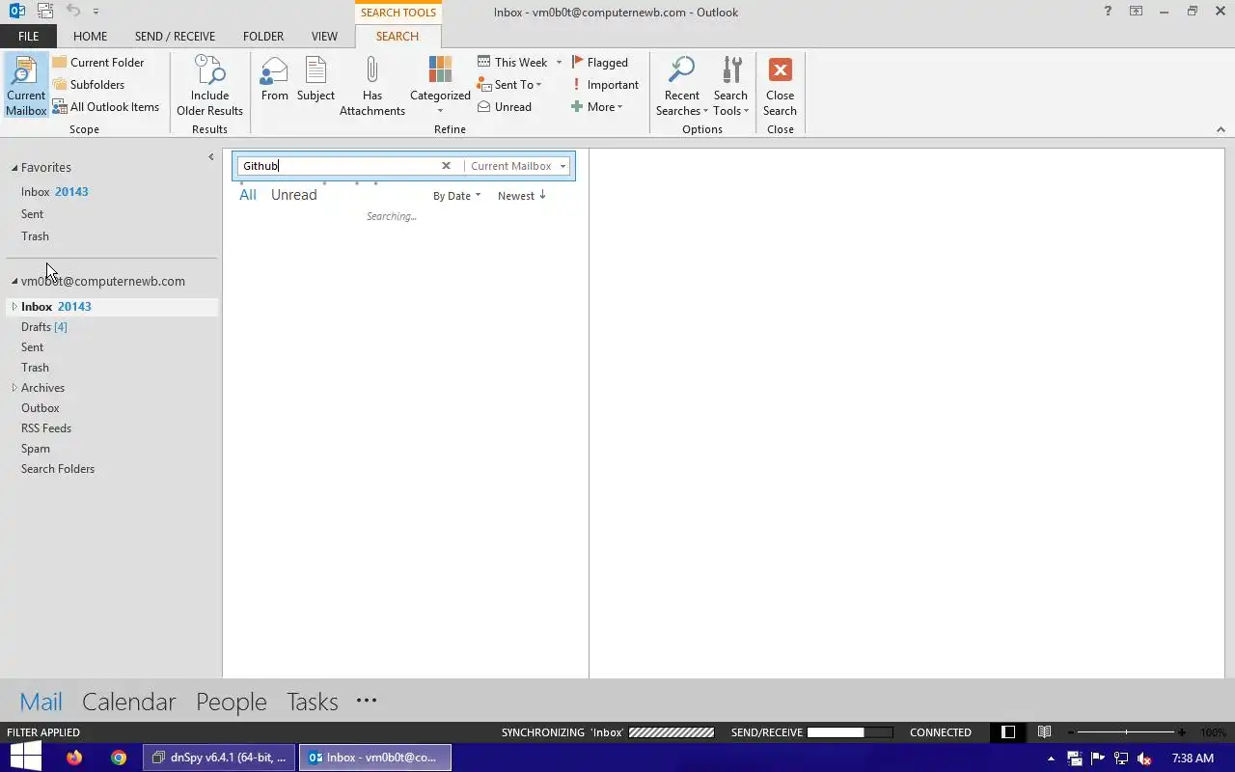Viewport: 1235px width, 772px height.
Task: Open Sent To filter menu
Action: tap(509, 84)
